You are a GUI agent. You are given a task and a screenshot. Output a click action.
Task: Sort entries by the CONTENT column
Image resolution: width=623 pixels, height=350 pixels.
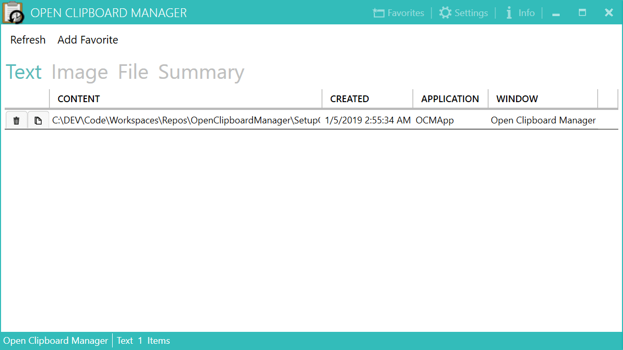click(78, 99)
